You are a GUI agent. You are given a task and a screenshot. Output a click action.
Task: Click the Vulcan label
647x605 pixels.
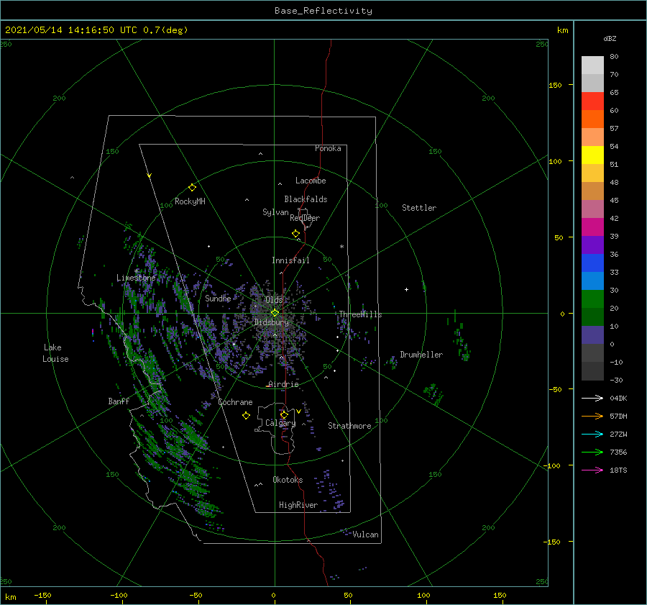365,535
